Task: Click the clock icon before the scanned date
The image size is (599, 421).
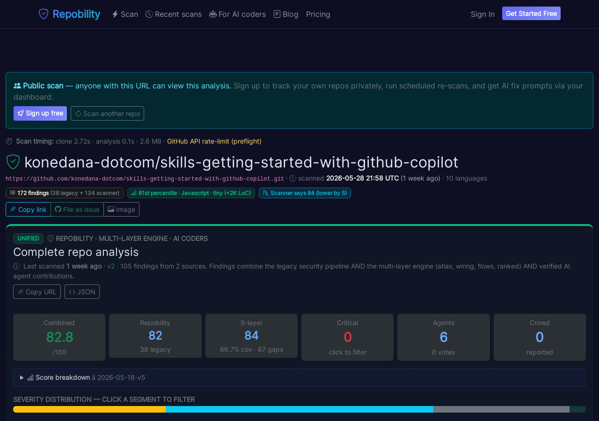Action: tap(293, 178)
